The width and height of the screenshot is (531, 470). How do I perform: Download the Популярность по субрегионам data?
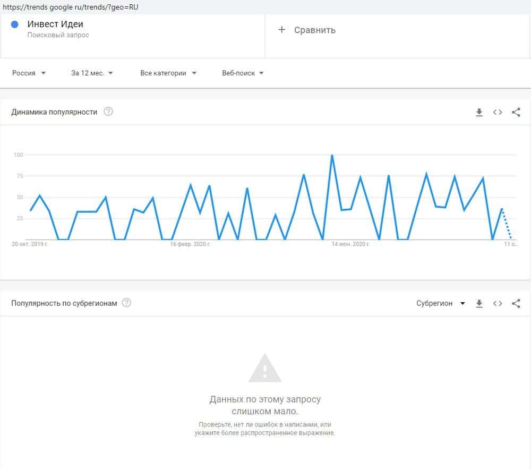[479, 303]
